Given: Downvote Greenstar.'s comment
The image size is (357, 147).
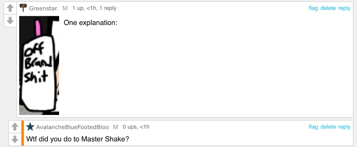Looking at the screenshot, I should (x=10, y=21).
